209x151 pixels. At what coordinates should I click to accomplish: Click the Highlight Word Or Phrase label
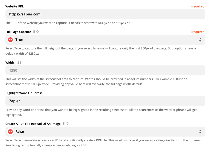[x=24, y=93]
